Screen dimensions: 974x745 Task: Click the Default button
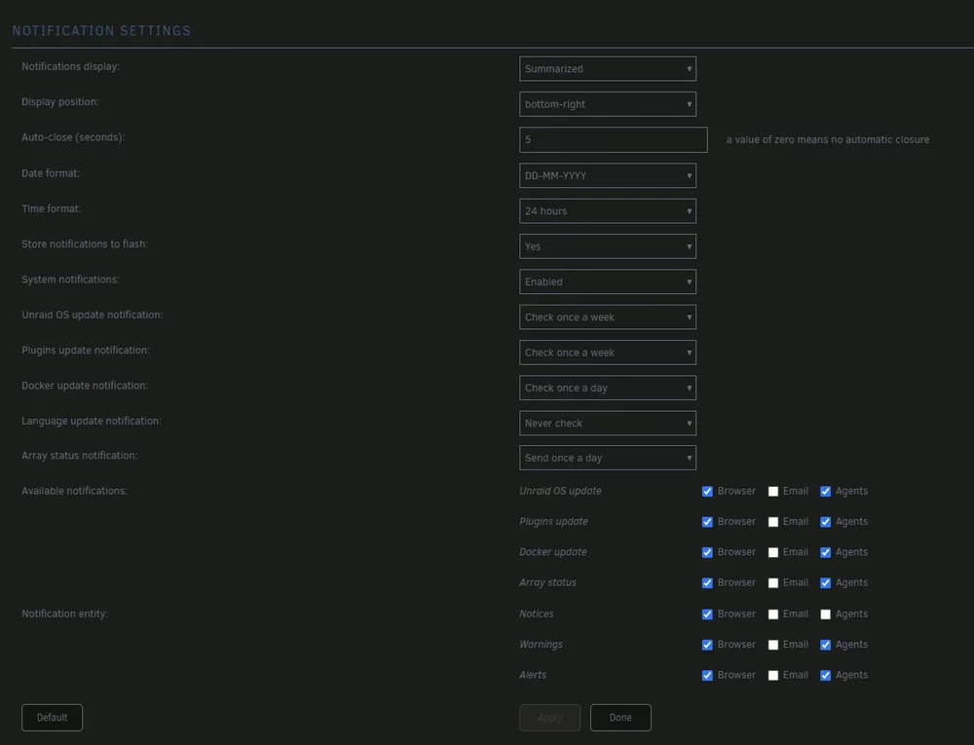tap(53, 718)
